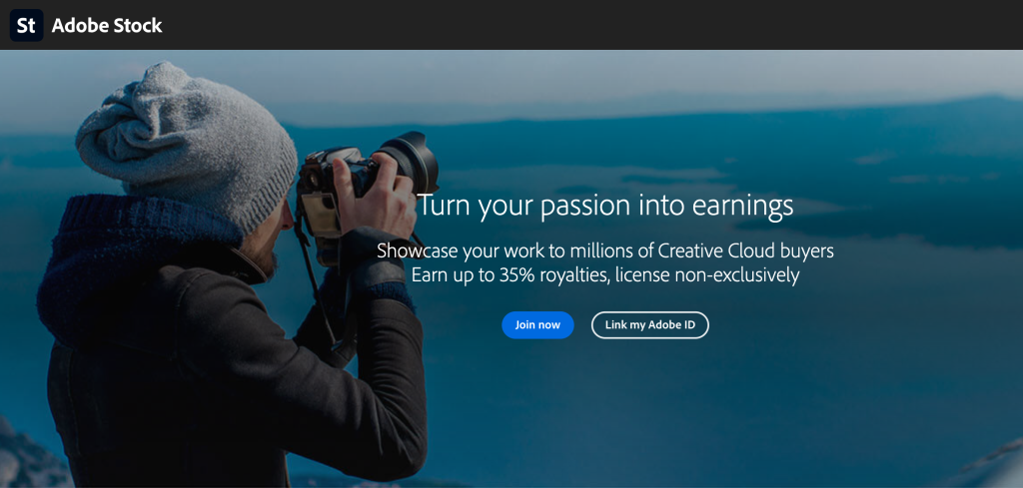Select the Link my Adobe ID button

pyautogui.click(x=649, y=325)
